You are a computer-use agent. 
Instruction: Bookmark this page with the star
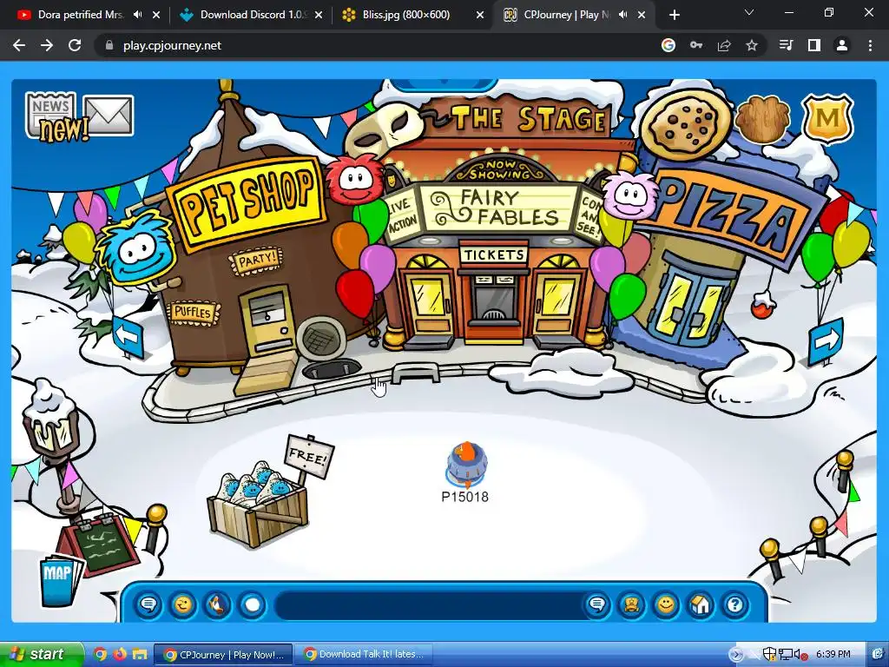pos(752,45)
